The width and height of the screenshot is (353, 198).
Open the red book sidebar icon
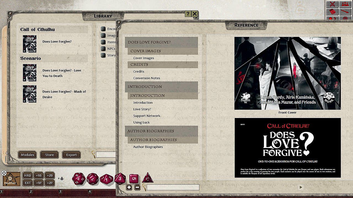pos(332,12)
